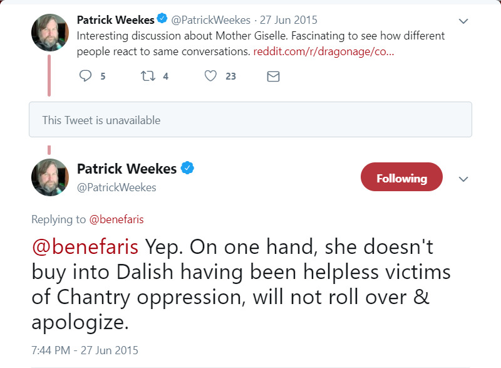This screenshot has height=368, width=501.
Task: Click the 7:44 PM timestamp
Action: click(x=85, y=350)
